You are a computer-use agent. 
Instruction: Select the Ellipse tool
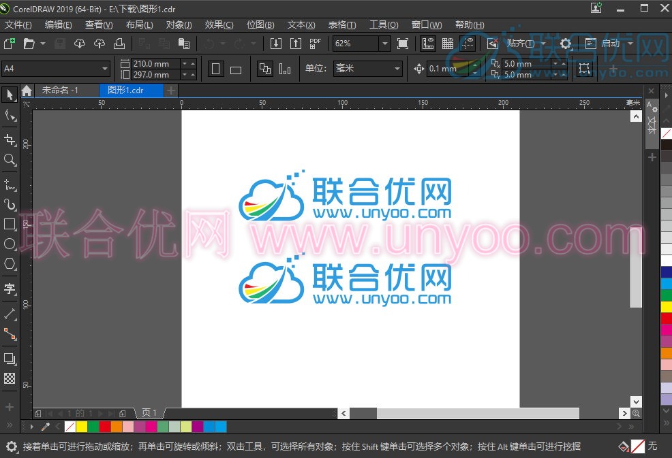[x=10, y=244]
